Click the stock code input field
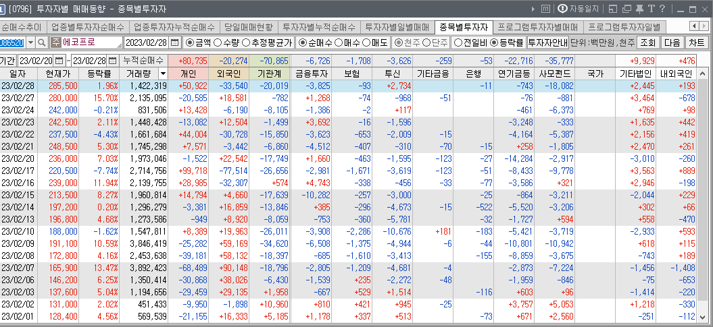 point(11,42)
